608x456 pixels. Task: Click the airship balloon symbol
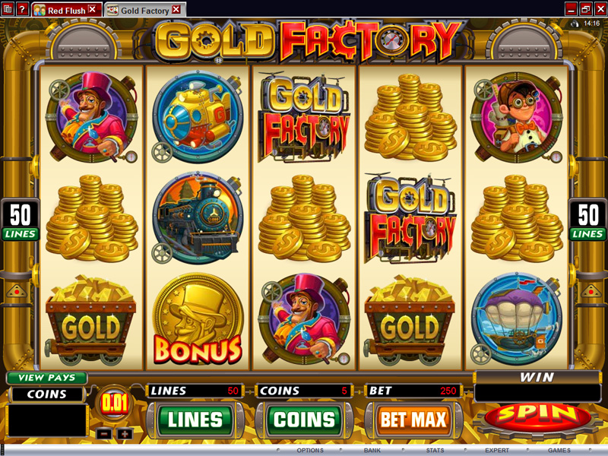[517, 319]
